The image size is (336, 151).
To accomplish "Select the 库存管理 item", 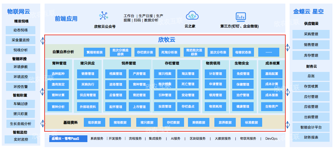I will point(311,56).
